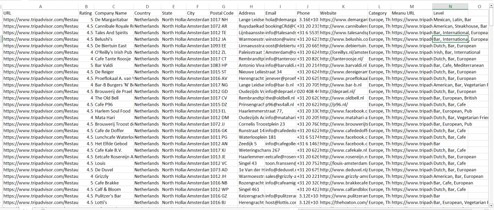Select the 'O'Reilly's Irish Pub' cell
The image size is (494, 210).
pyautogui.click(x=113, y=52)
